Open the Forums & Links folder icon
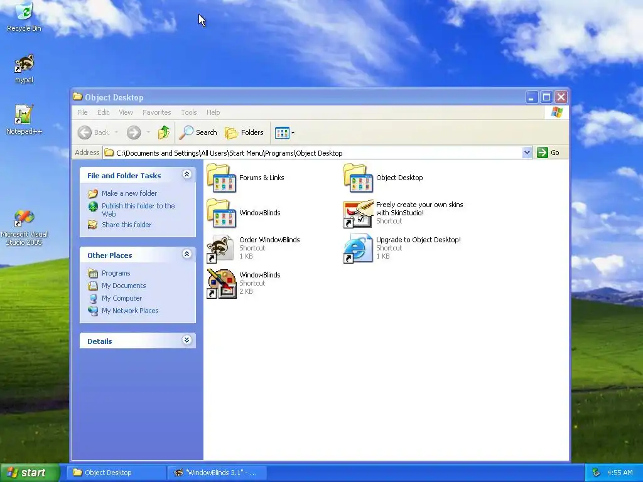Viewport: 643px width, 482px height. pos(222,178)
